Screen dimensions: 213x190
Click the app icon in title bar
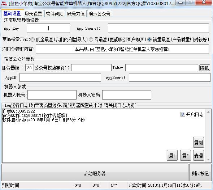click(x=4, y=3)
